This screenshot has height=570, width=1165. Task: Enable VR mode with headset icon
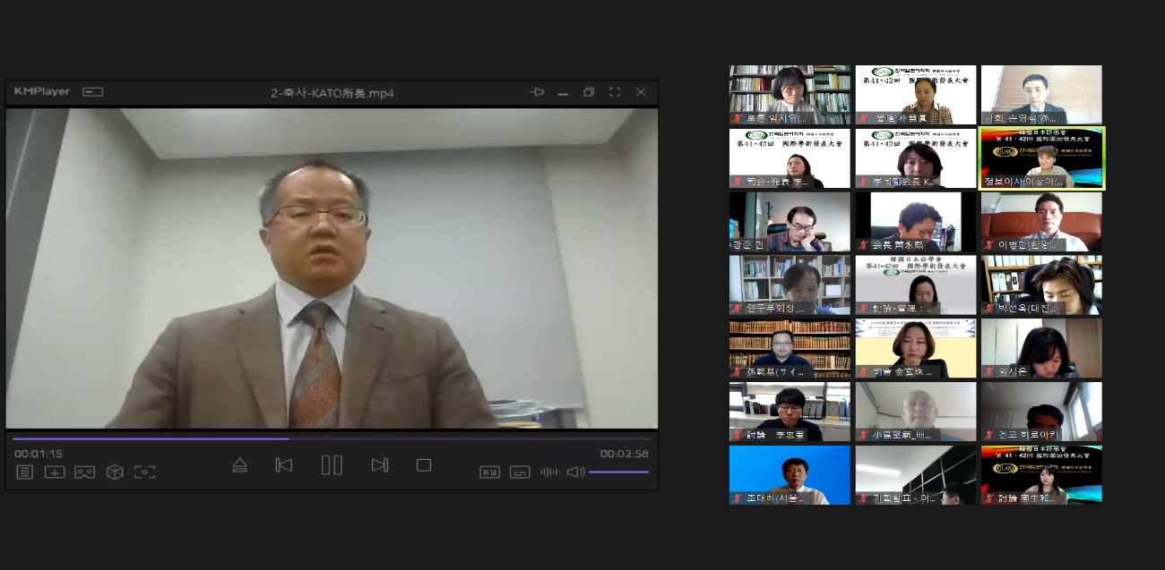(84, 472)
